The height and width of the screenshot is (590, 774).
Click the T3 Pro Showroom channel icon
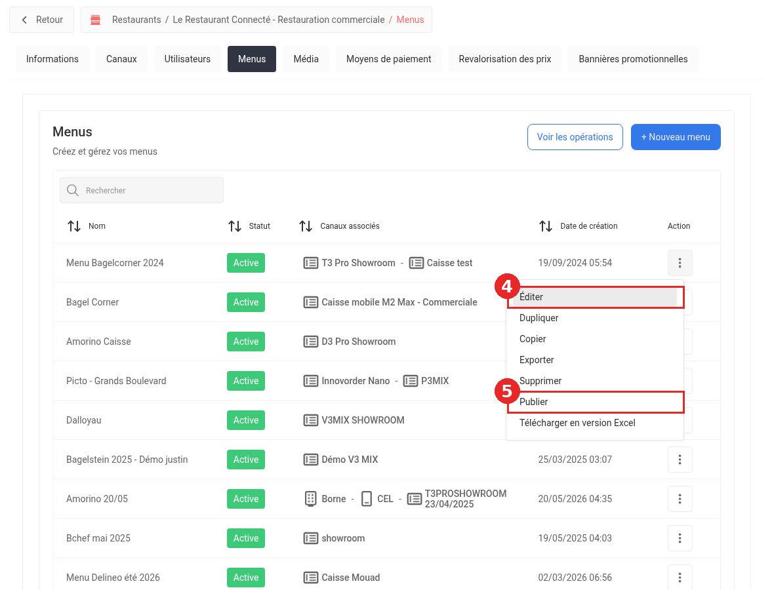point(310,263)
